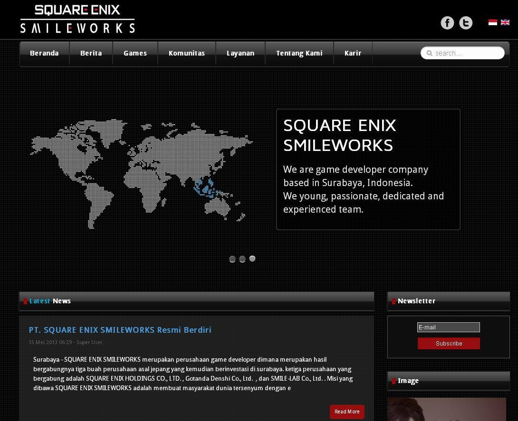
Task: Open the Layanan menu item
Action: point(240,53)
